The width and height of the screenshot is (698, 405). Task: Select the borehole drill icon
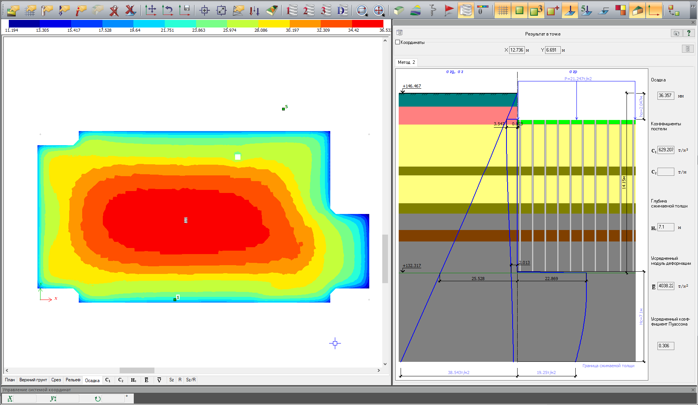click(432, 10)
